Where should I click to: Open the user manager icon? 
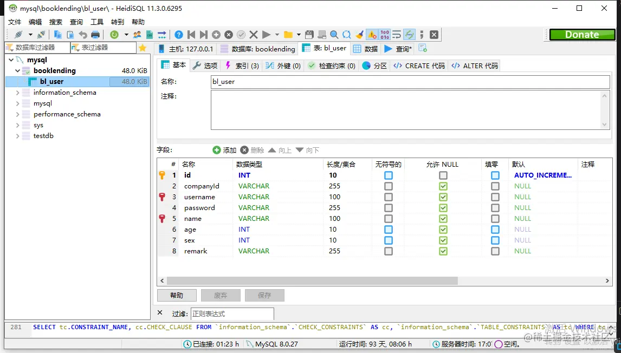[137, 35]
